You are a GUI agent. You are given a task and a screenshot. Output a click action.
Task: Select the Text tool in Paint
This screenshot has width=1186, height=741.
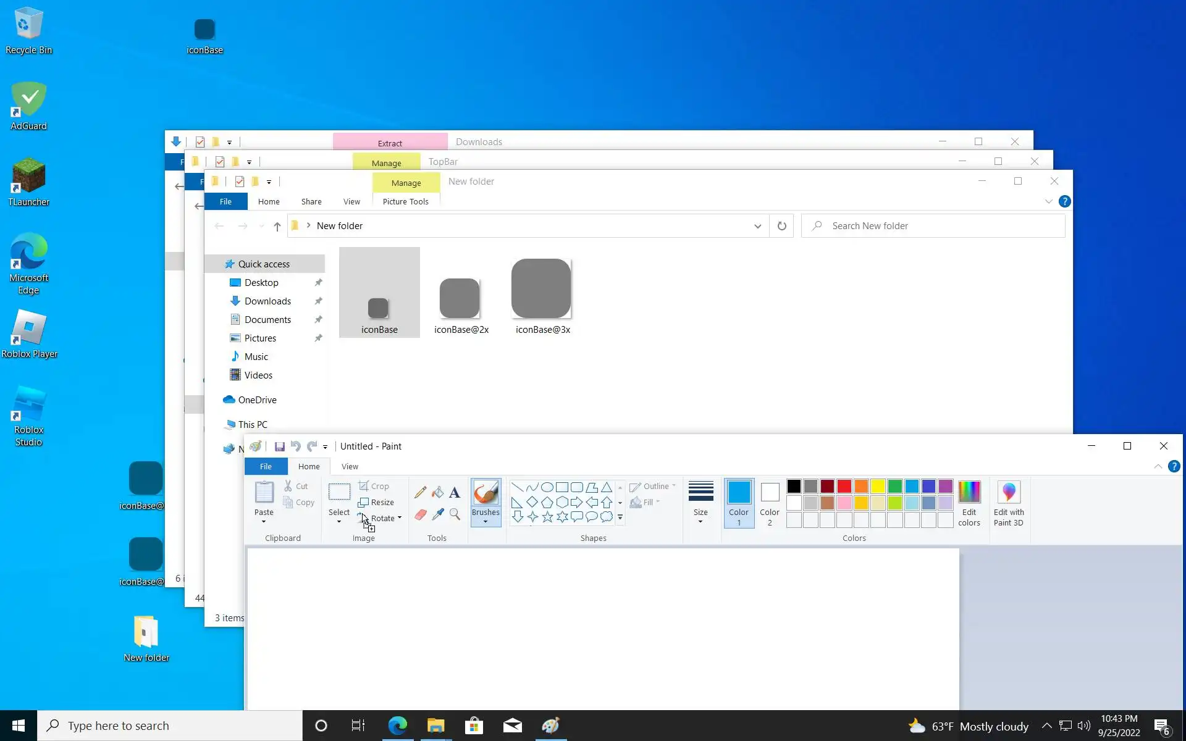click(455, 492)
